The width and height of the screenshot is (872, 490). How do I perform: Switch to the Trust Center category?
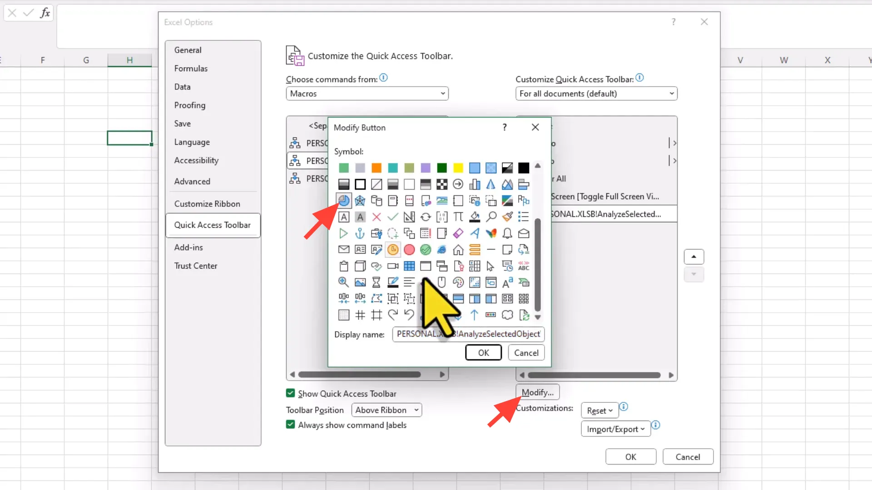click(x=196, y=265)
